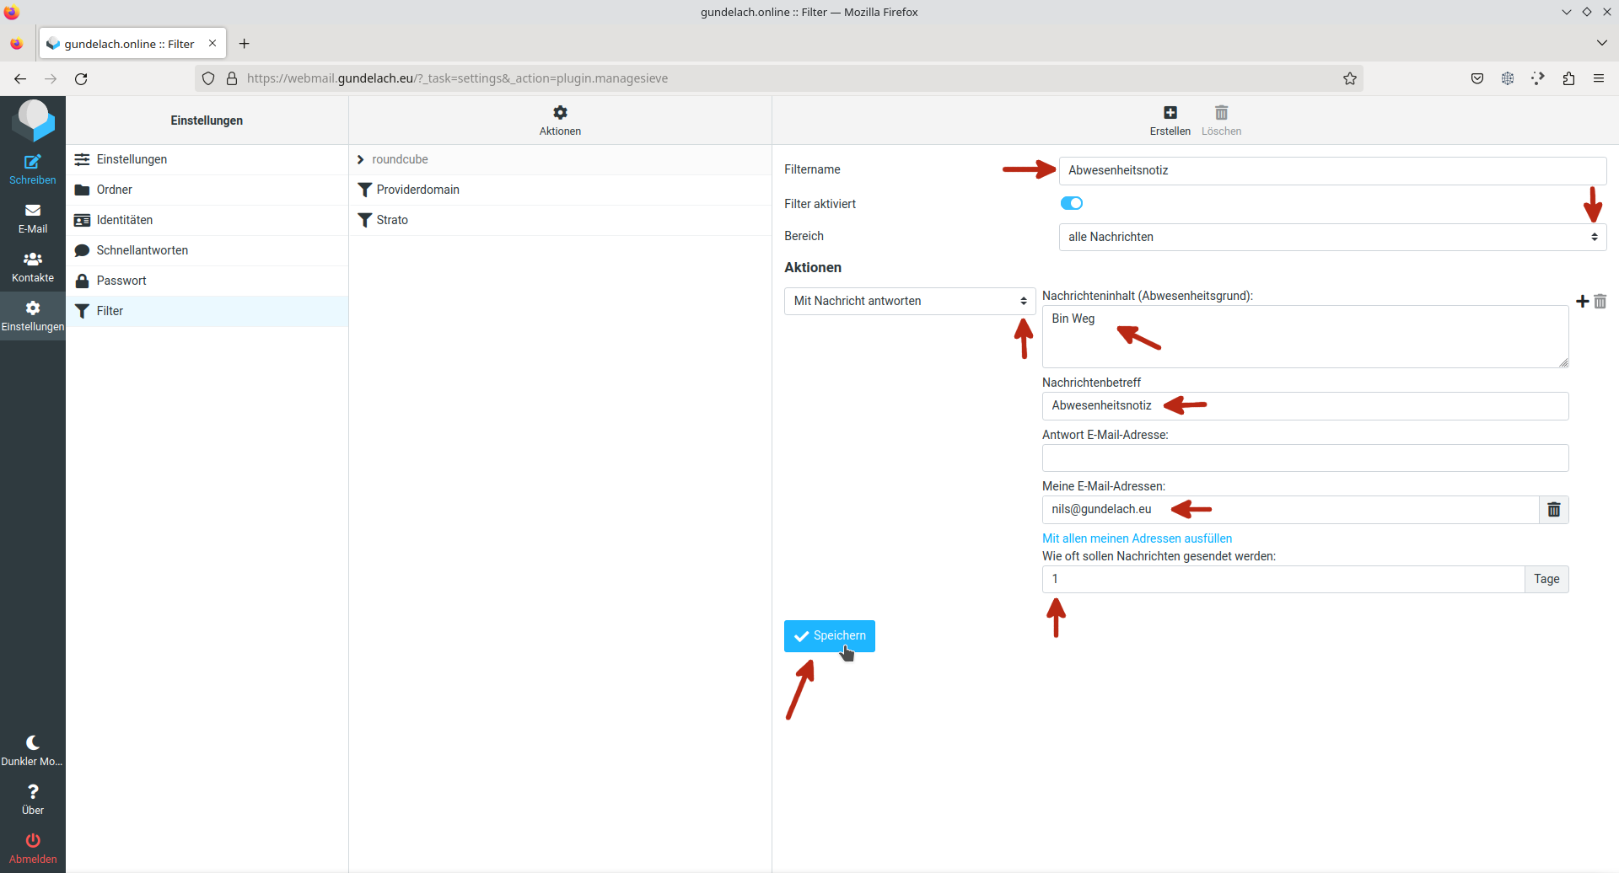The image size is (1619, 873).
Task: Delete the nils@gundelach.eu address entry
Action: click(x=1553, y=510)
